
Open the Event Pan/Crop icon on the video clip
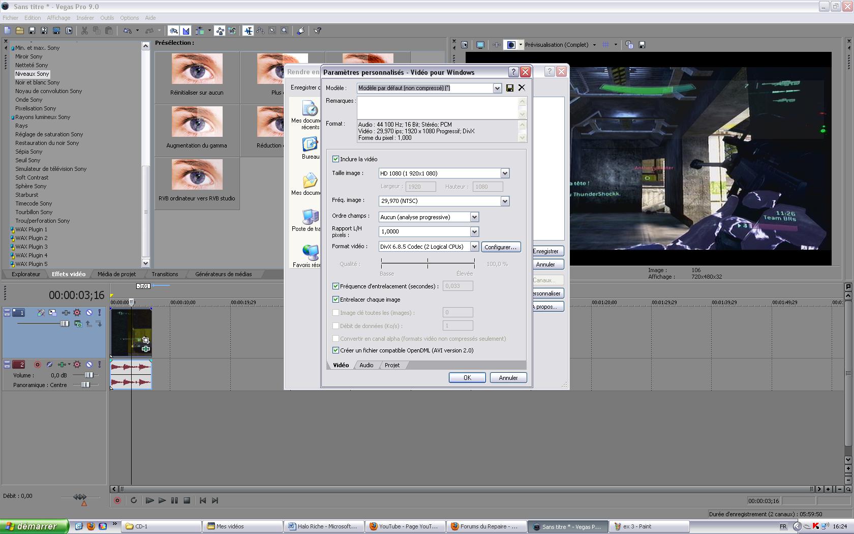[x=145, y=340]
